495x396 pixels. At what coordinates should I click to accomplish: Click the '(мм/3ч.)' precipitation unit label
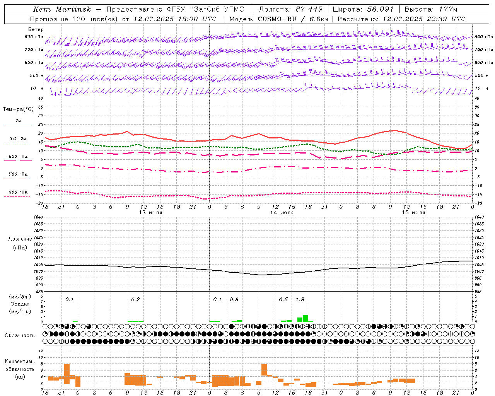point(20,297)
